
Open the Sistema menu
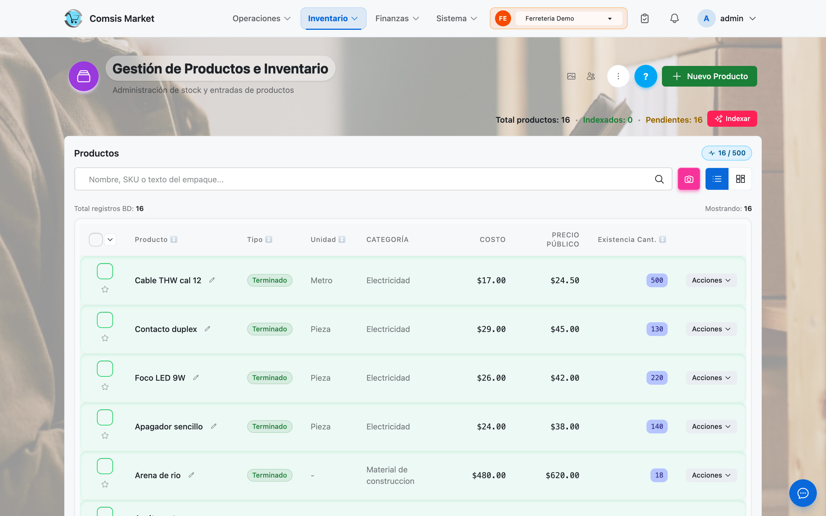[457, 18]
